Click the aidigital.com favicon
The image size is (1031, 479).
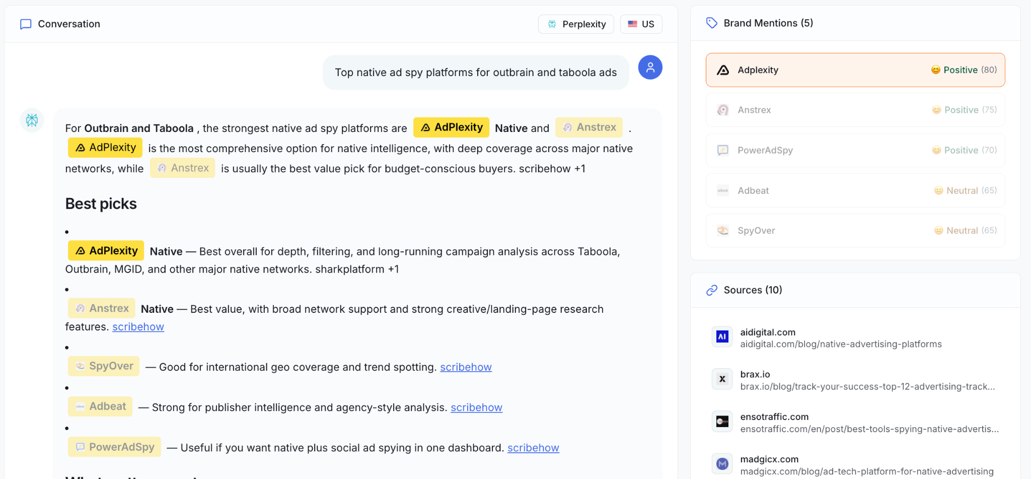point(722,337)
